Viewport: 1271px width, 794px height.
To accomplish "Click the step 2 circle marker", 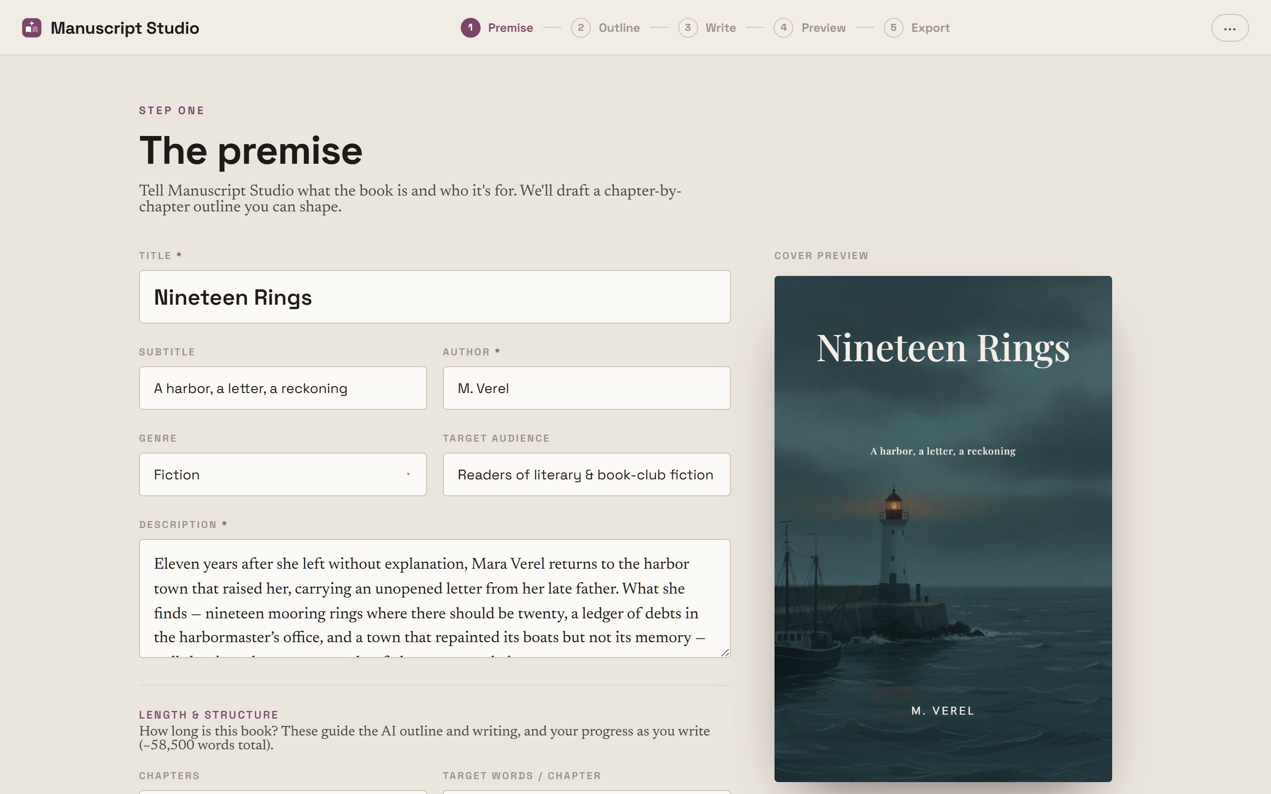I will 580,28.
